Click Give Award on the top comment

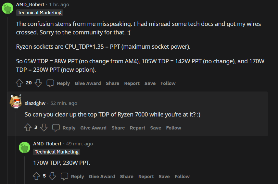click(88, 83)
